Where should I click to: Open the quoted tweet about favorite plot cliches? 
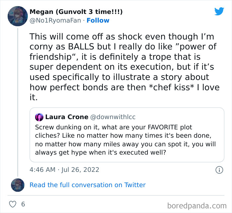point(127,139)
